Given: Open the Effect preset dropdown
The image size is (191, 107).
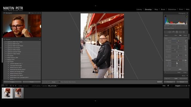Looking at the screenshot, I should point(174,39).
